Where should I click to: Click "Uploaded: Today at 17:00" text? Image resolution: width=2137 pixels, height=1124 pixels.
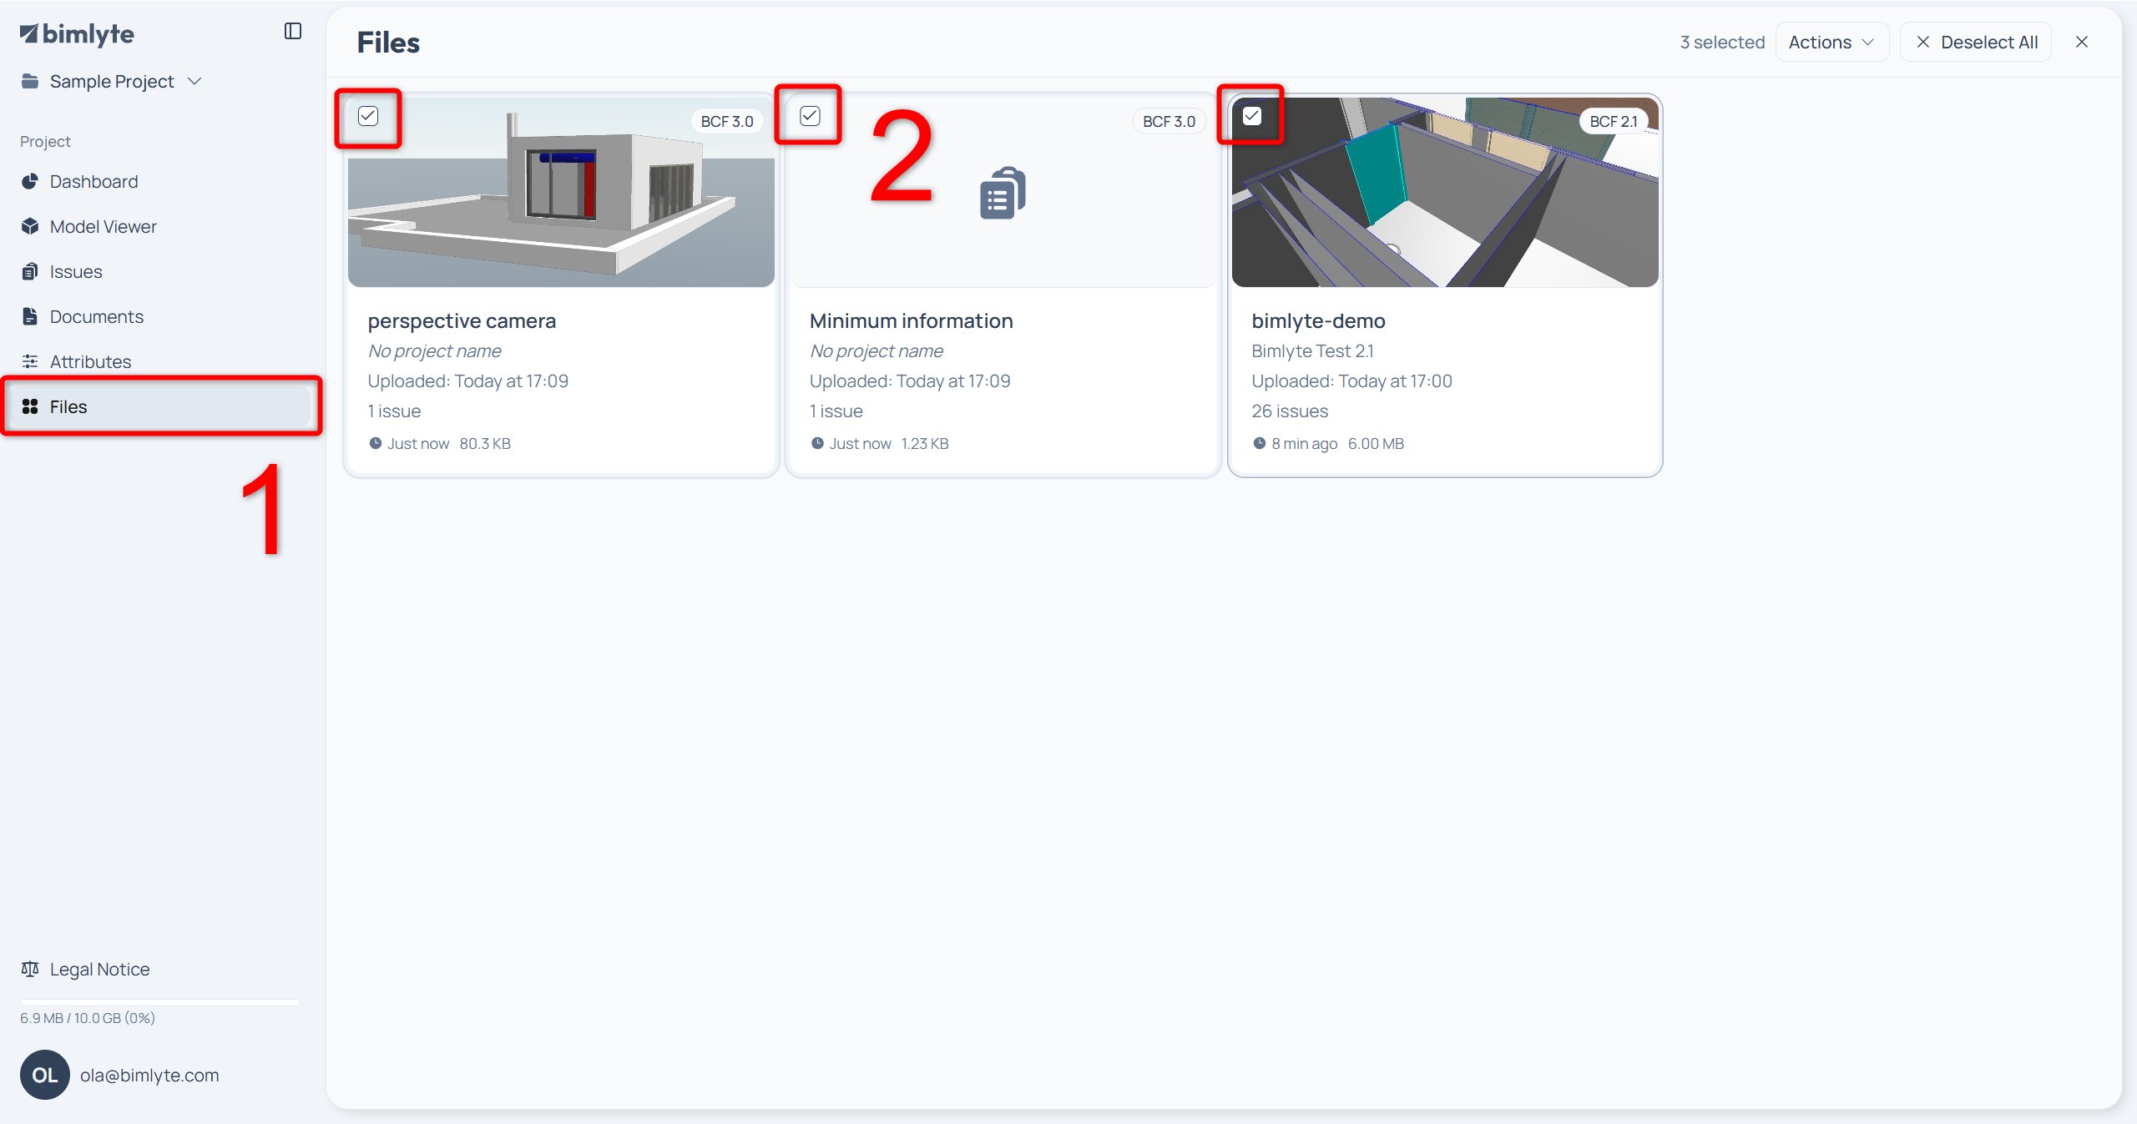click(x=1351, y=381)
